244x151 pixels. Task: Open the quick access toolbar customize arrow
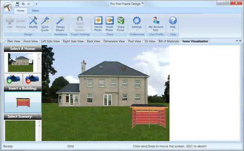[x=36, y=4]
